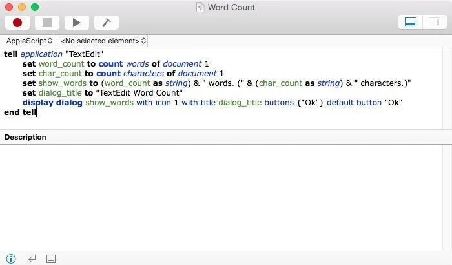The height and width of the screenshot is (265, 452).
Task: Click the document proxy icon beside Word Count
Action: click(200, 7)
